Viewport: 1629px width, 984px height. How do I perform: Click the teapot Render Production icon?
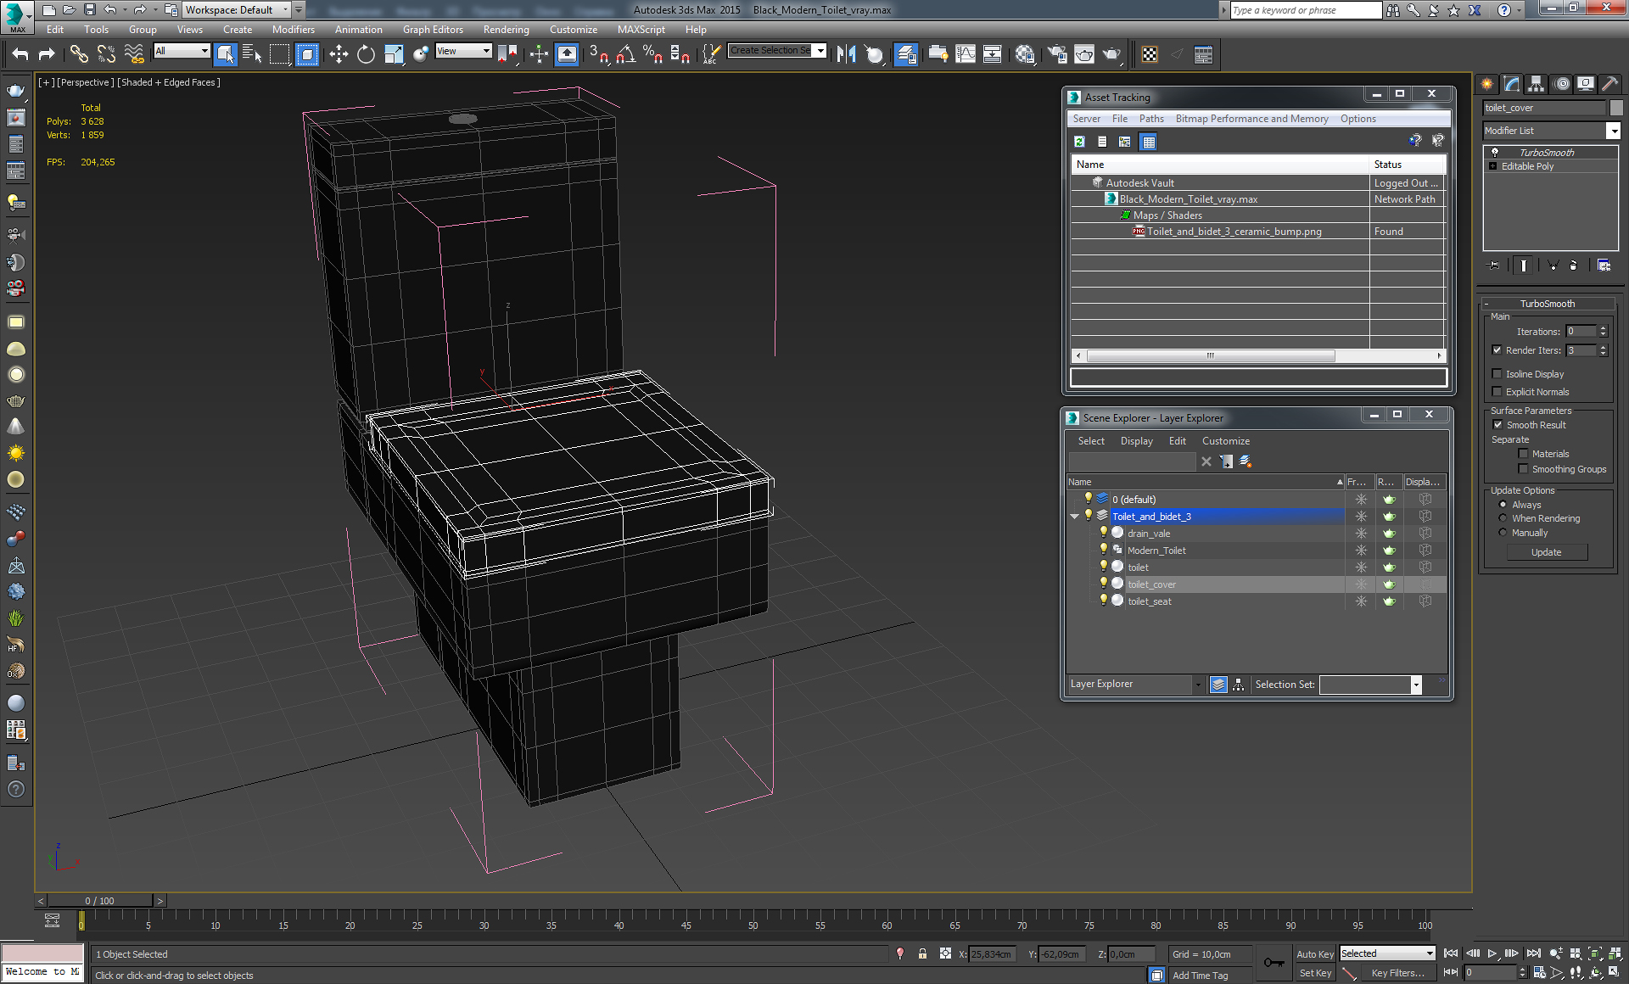(1111, 54)
